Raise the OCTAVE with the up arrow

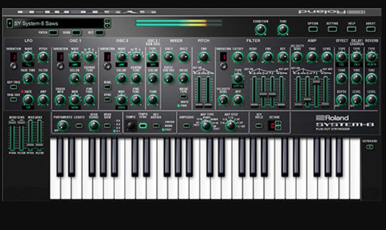[x=278, y=123]
